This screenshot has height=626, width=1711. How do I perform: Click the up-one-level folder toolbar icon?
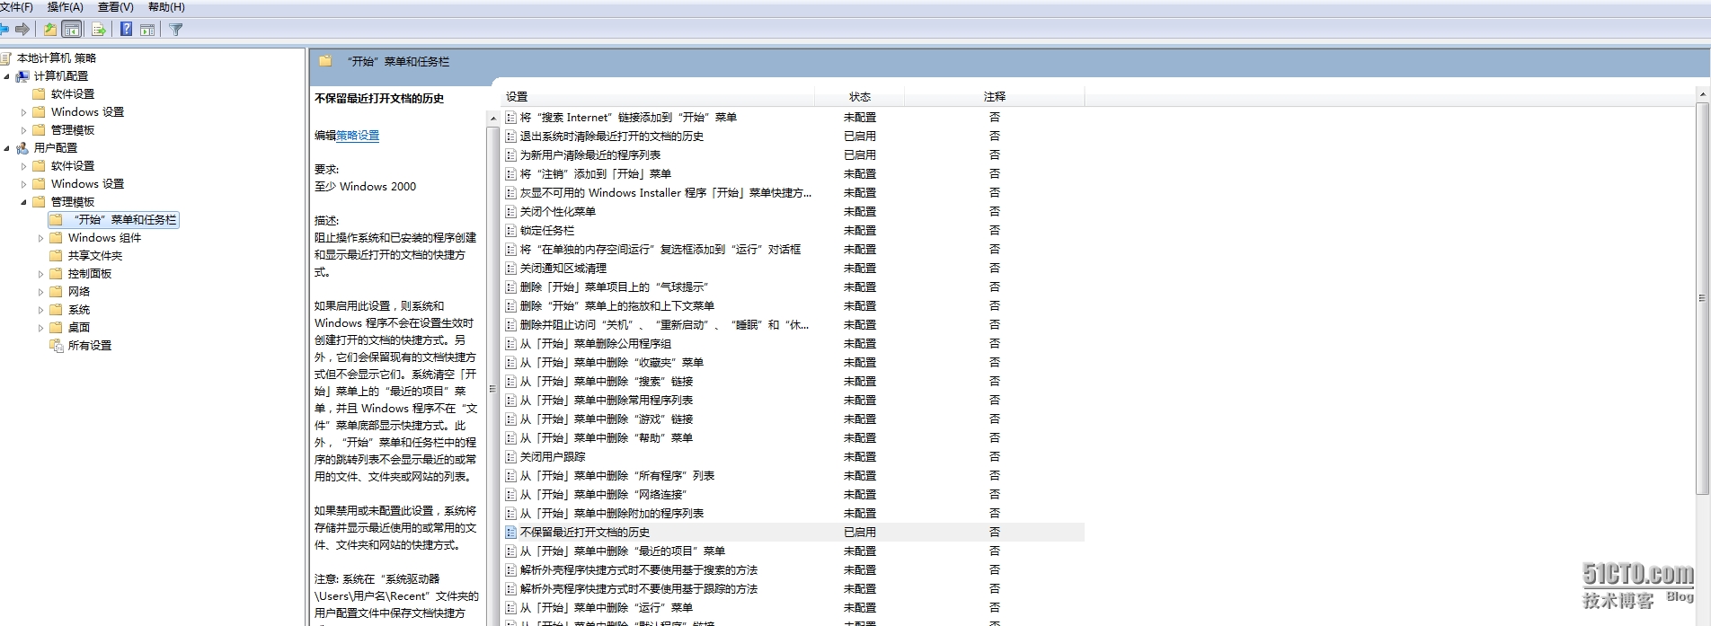[50, 30]
